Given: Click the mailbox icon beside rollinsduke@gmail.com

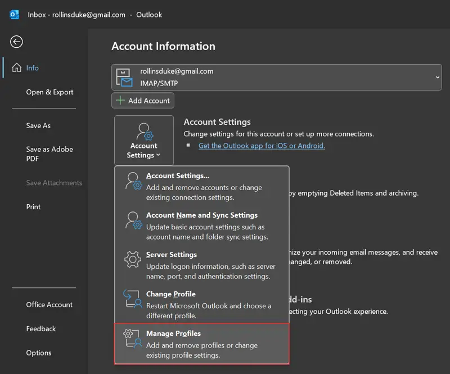Looking at the screenshot, I should 124,78.
